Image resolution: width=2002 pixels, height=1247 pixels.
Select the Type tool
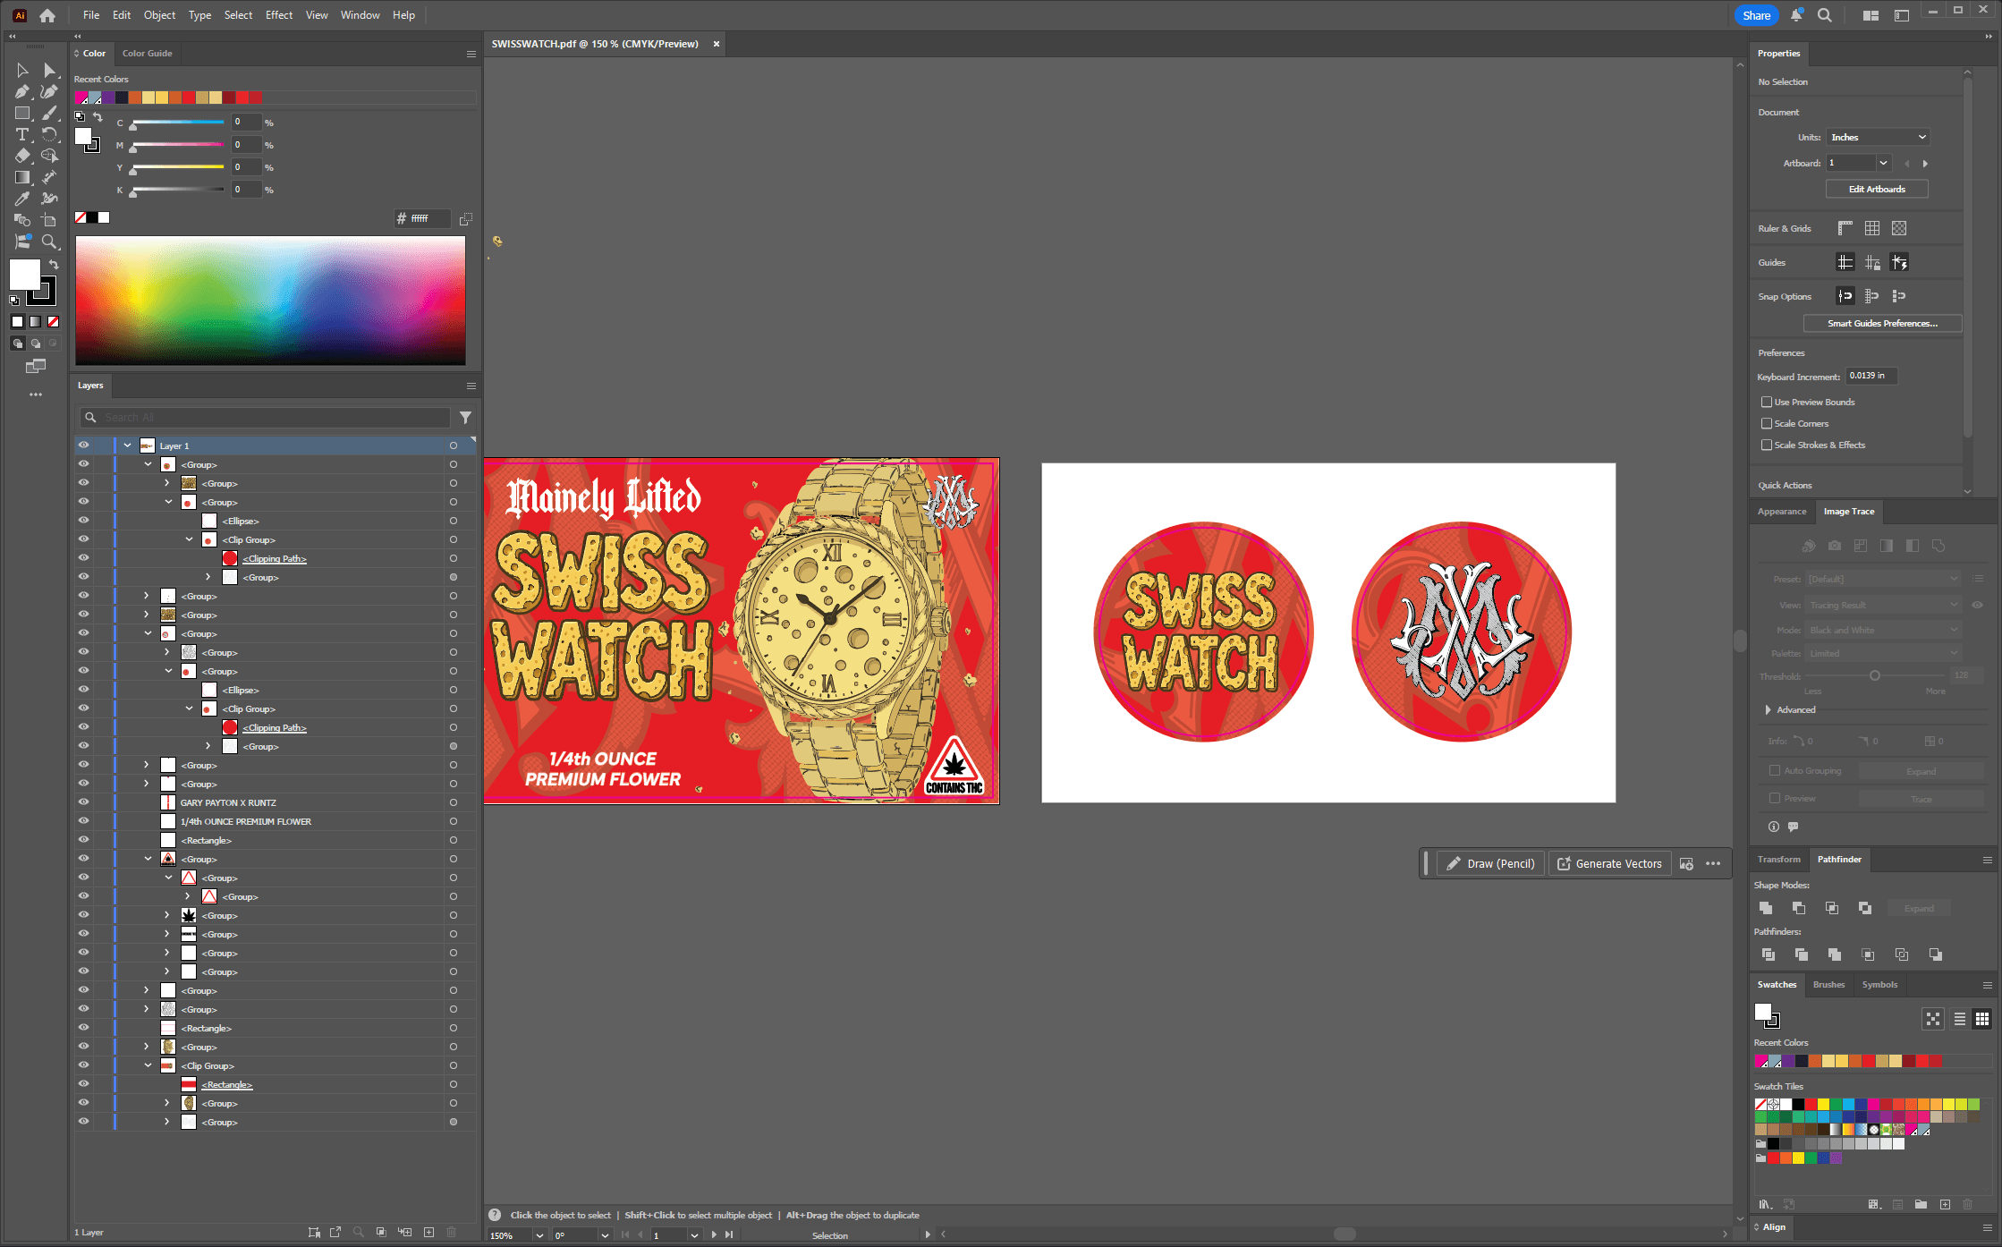click(22, 134)
